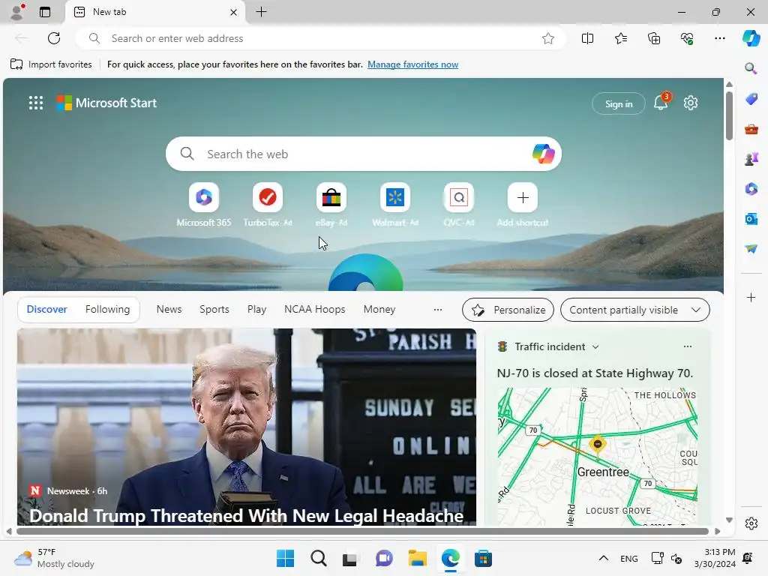Open traffic card more options dots
Viewport: 768px width, 576px height.
pyautogui.click(x=688, y=346)
